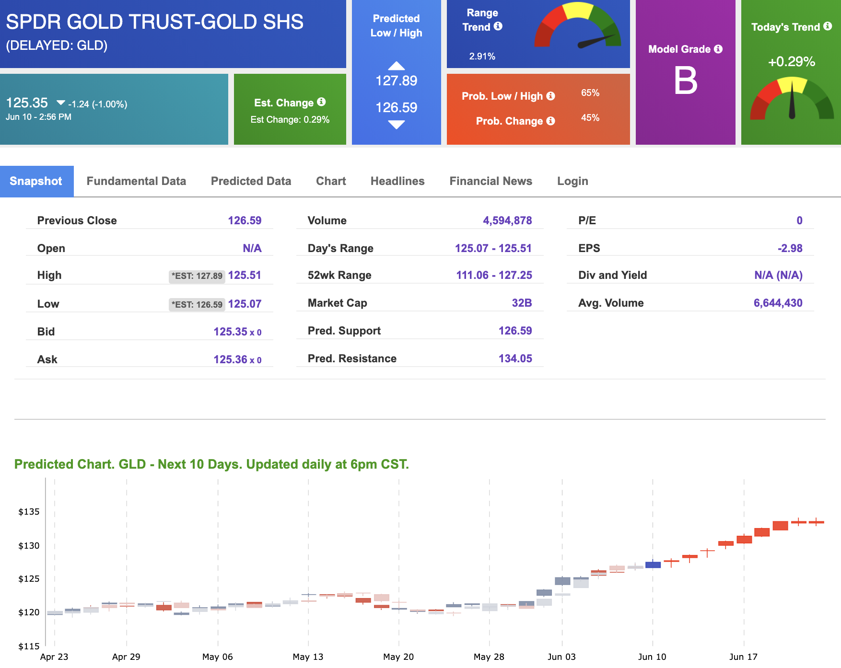
Task: Click the Range Trend info icon
Action: (x=498, y=26)
